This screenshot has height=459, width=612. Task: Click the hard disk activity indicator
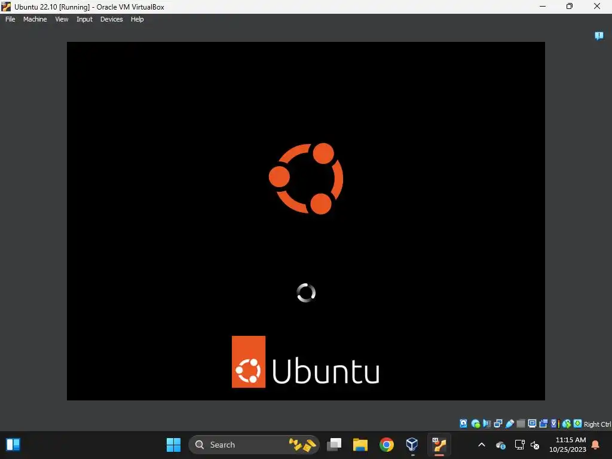point(463,424)
